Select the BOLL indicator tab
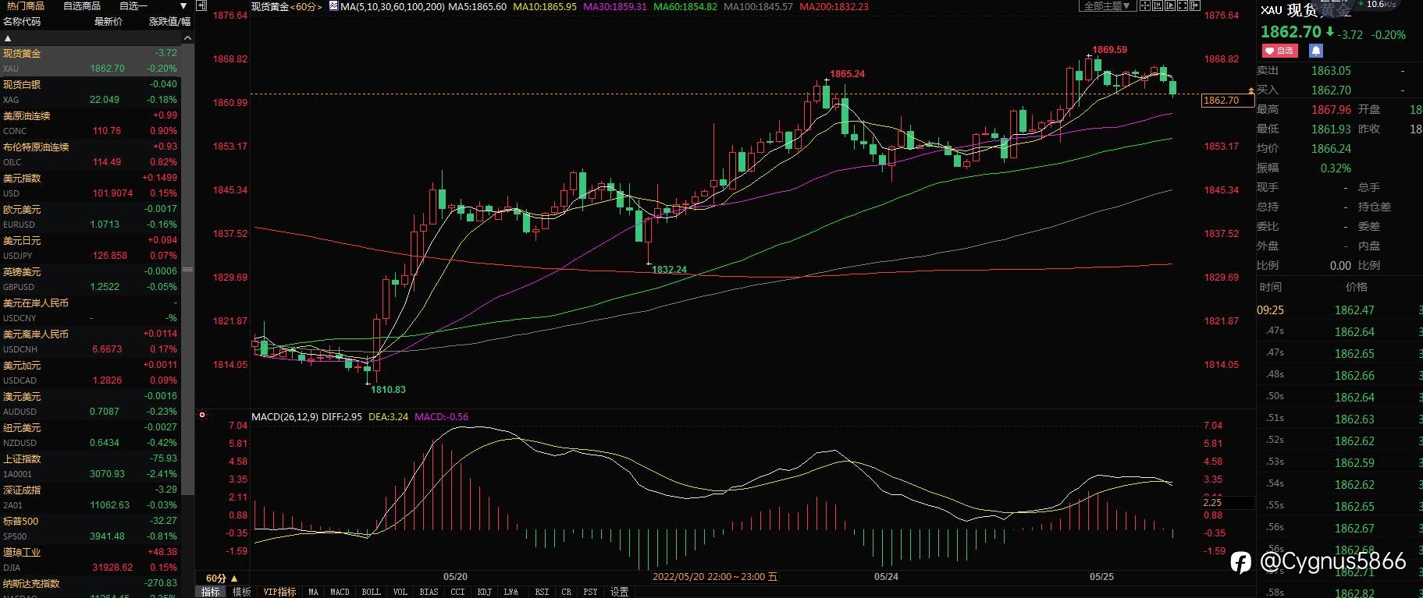The height and width of the screenshot is (598, 1423). pos(372,592)
